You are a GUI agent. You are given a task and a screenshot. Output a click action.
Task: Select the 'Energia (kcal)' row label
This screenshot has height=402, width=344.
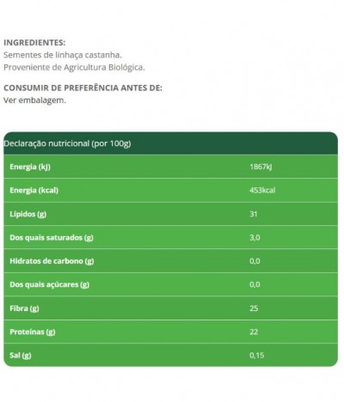point(34,191)
